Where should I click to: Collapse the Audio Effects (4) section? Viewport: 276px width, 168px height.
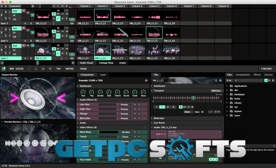point(78,100)
